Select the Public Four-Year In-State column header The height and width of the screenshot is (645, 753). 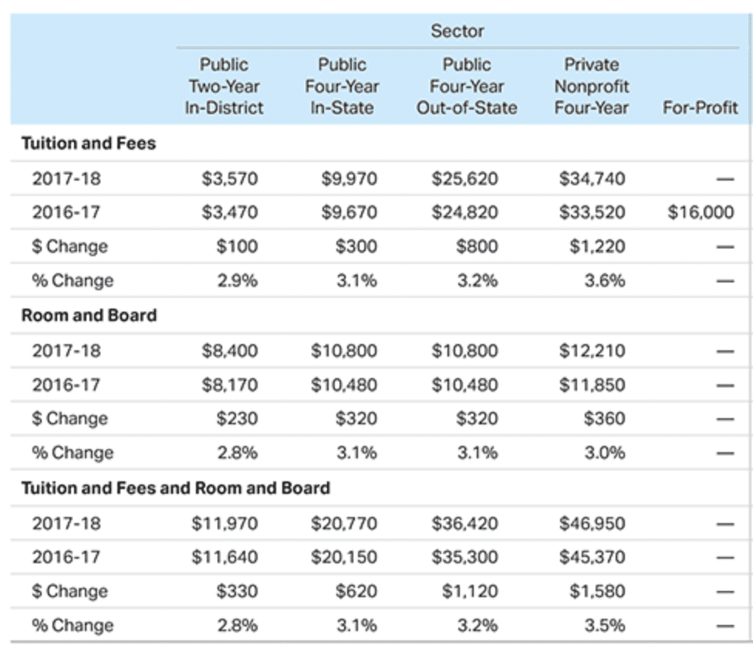pos(342,86)
